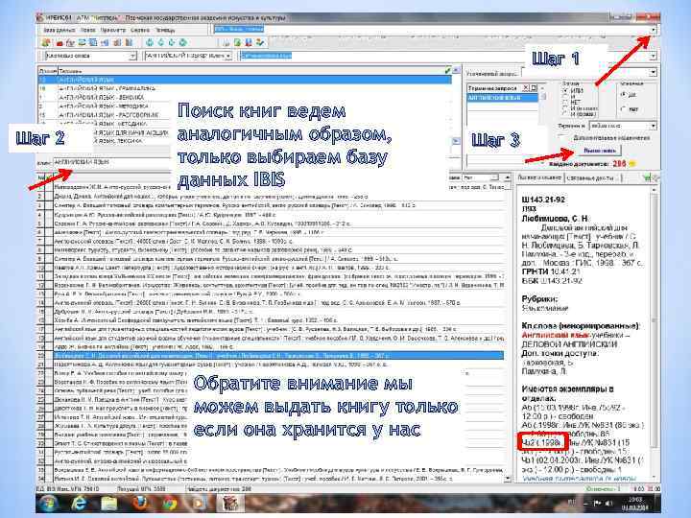Switch to the Связанные док-ты tab

(x=590, y=177)
